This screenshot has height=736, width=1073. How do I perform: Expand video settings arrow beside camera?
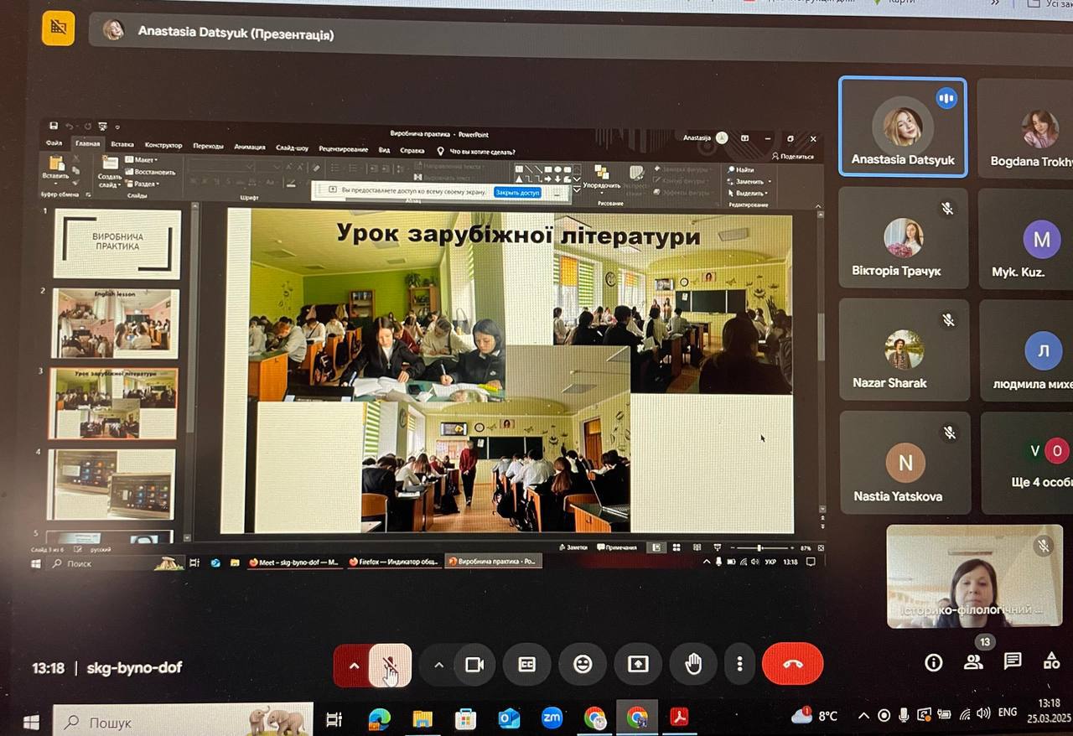(438, 665)
